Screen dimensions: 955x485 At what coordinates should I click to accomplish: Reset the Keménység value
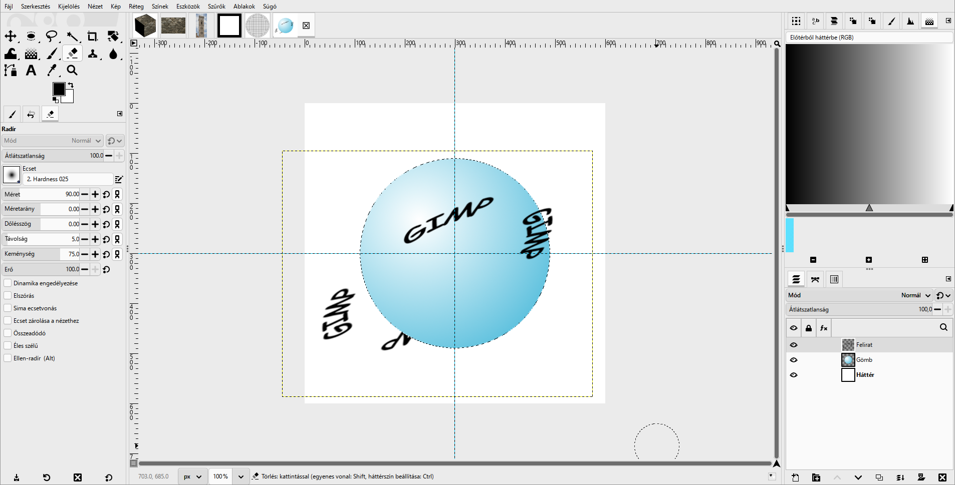tap(106, 254)
